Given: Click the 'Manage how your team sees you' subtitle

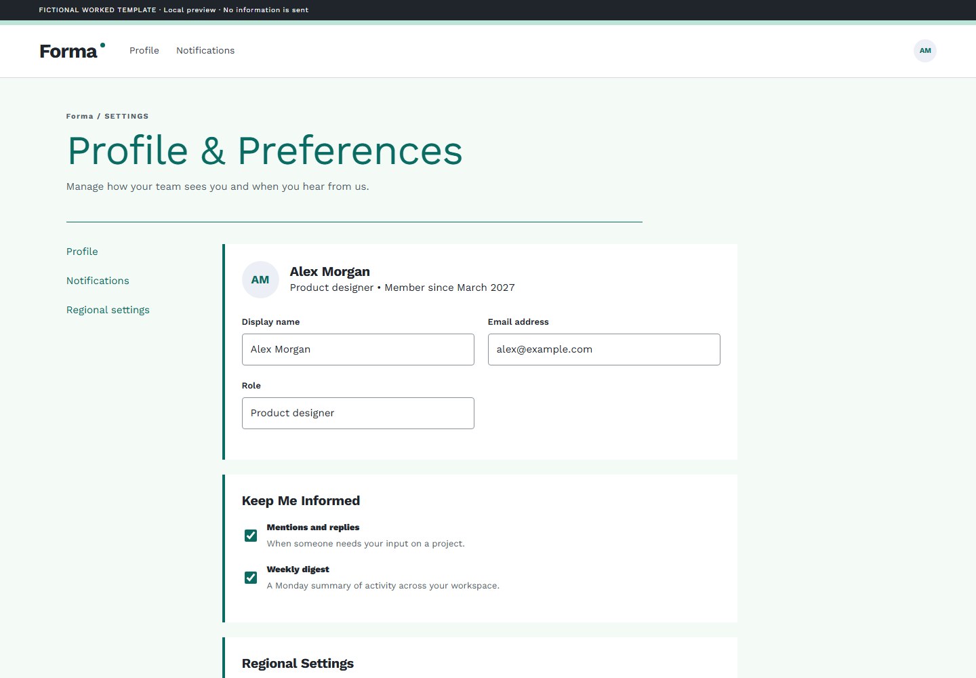Looking at the screenshot, I should coord(218,186).
